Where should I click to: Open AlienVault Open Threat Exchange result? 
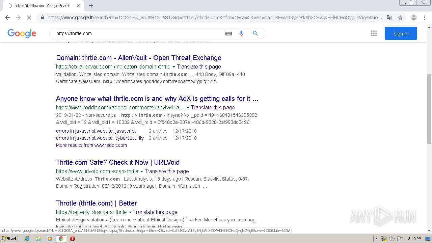[x=139, y=58]
